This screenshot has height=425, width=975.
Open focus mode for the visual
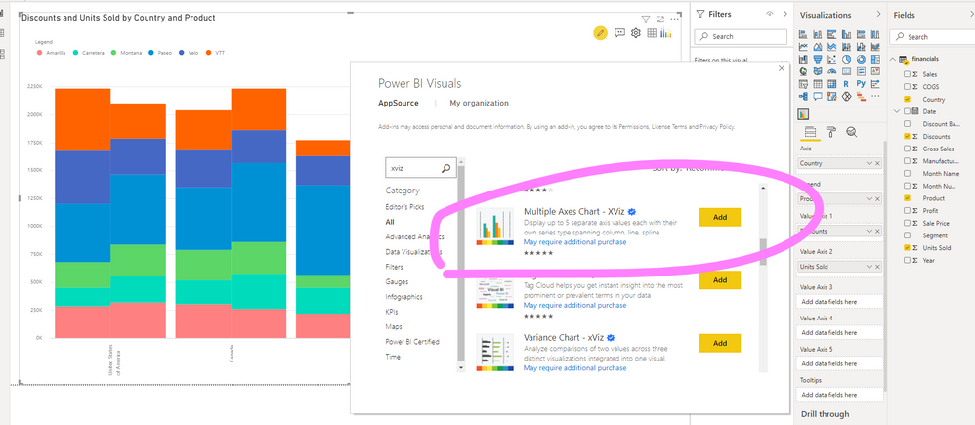pos(660,20)
